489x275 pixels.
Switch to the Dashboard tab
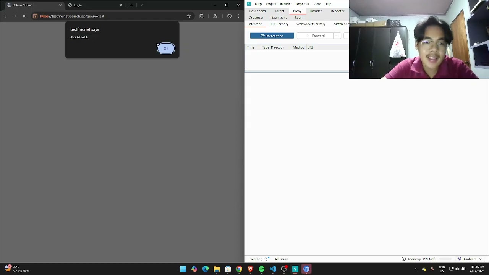[257, 11]
